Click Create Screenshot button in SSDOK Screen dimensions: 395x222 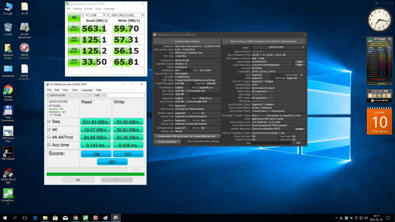[167, 142]
